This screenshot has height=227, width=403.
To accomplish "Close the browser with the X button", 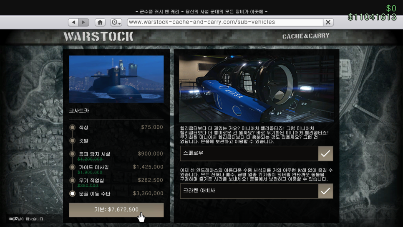I will pyautogui.click(x=328, y=22).
